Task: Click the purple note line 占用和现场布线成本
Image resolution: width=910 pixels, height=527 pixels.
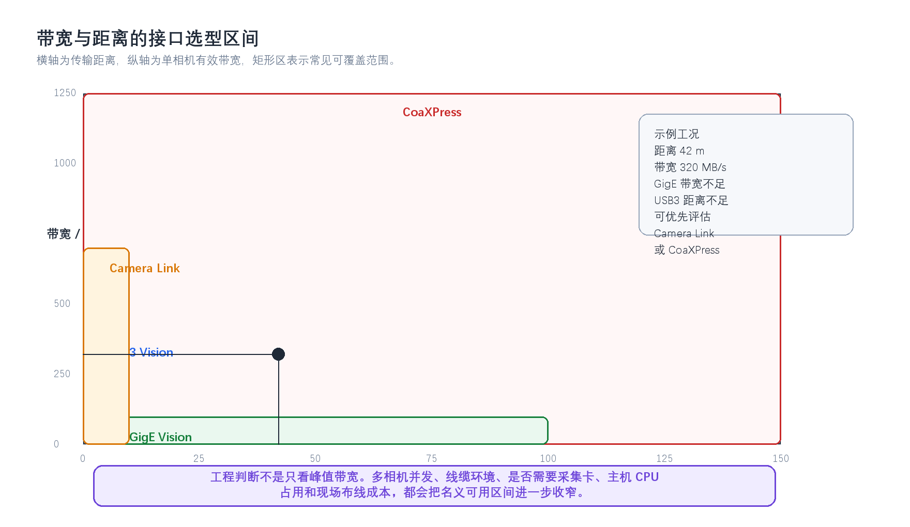Action: pyautogui.click(x=434, y=492)
